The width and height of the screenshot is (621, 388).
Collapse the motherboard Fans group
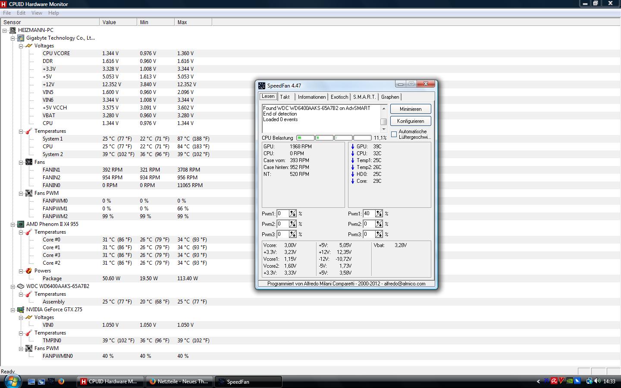(x=21, y=162)
